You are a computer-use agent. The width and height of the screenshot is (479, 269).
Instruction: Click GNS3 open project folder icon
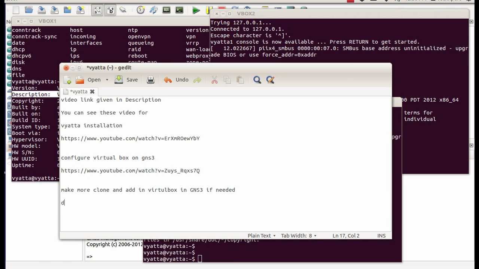click(29, 10)
